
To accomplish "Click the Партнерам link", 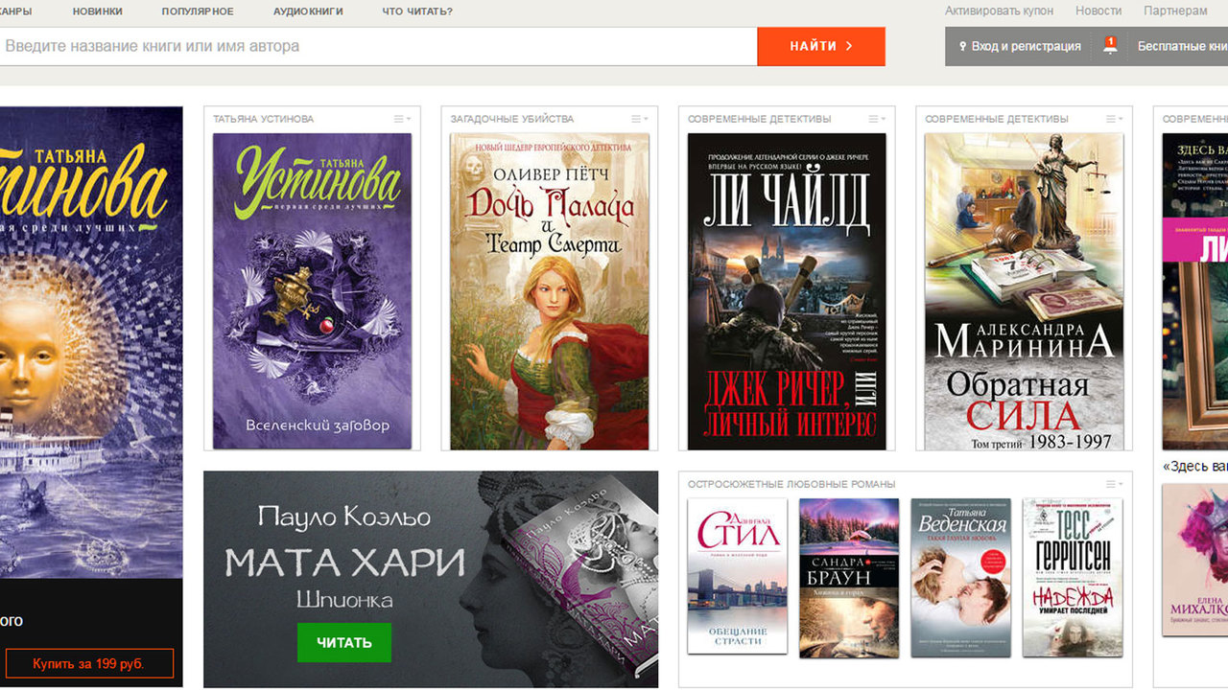I will click(1175, 11).
